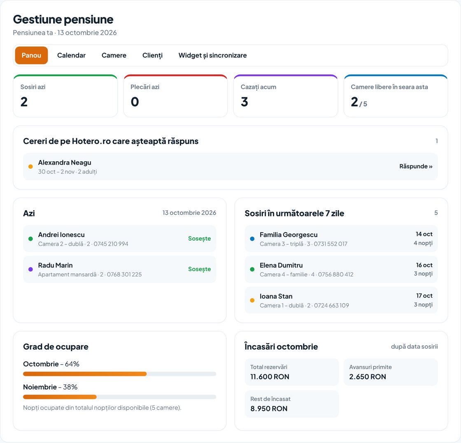461x443 pixels.
Task: Select the Rest de încasat 8.950 RON tile
Action: pos(292,404)
